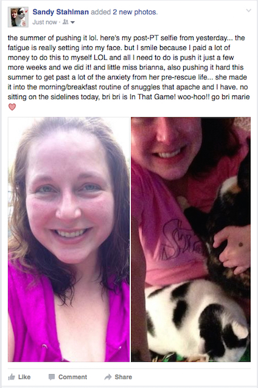
Task: Open the photo with the cats
Action: [x=190, y=239]
